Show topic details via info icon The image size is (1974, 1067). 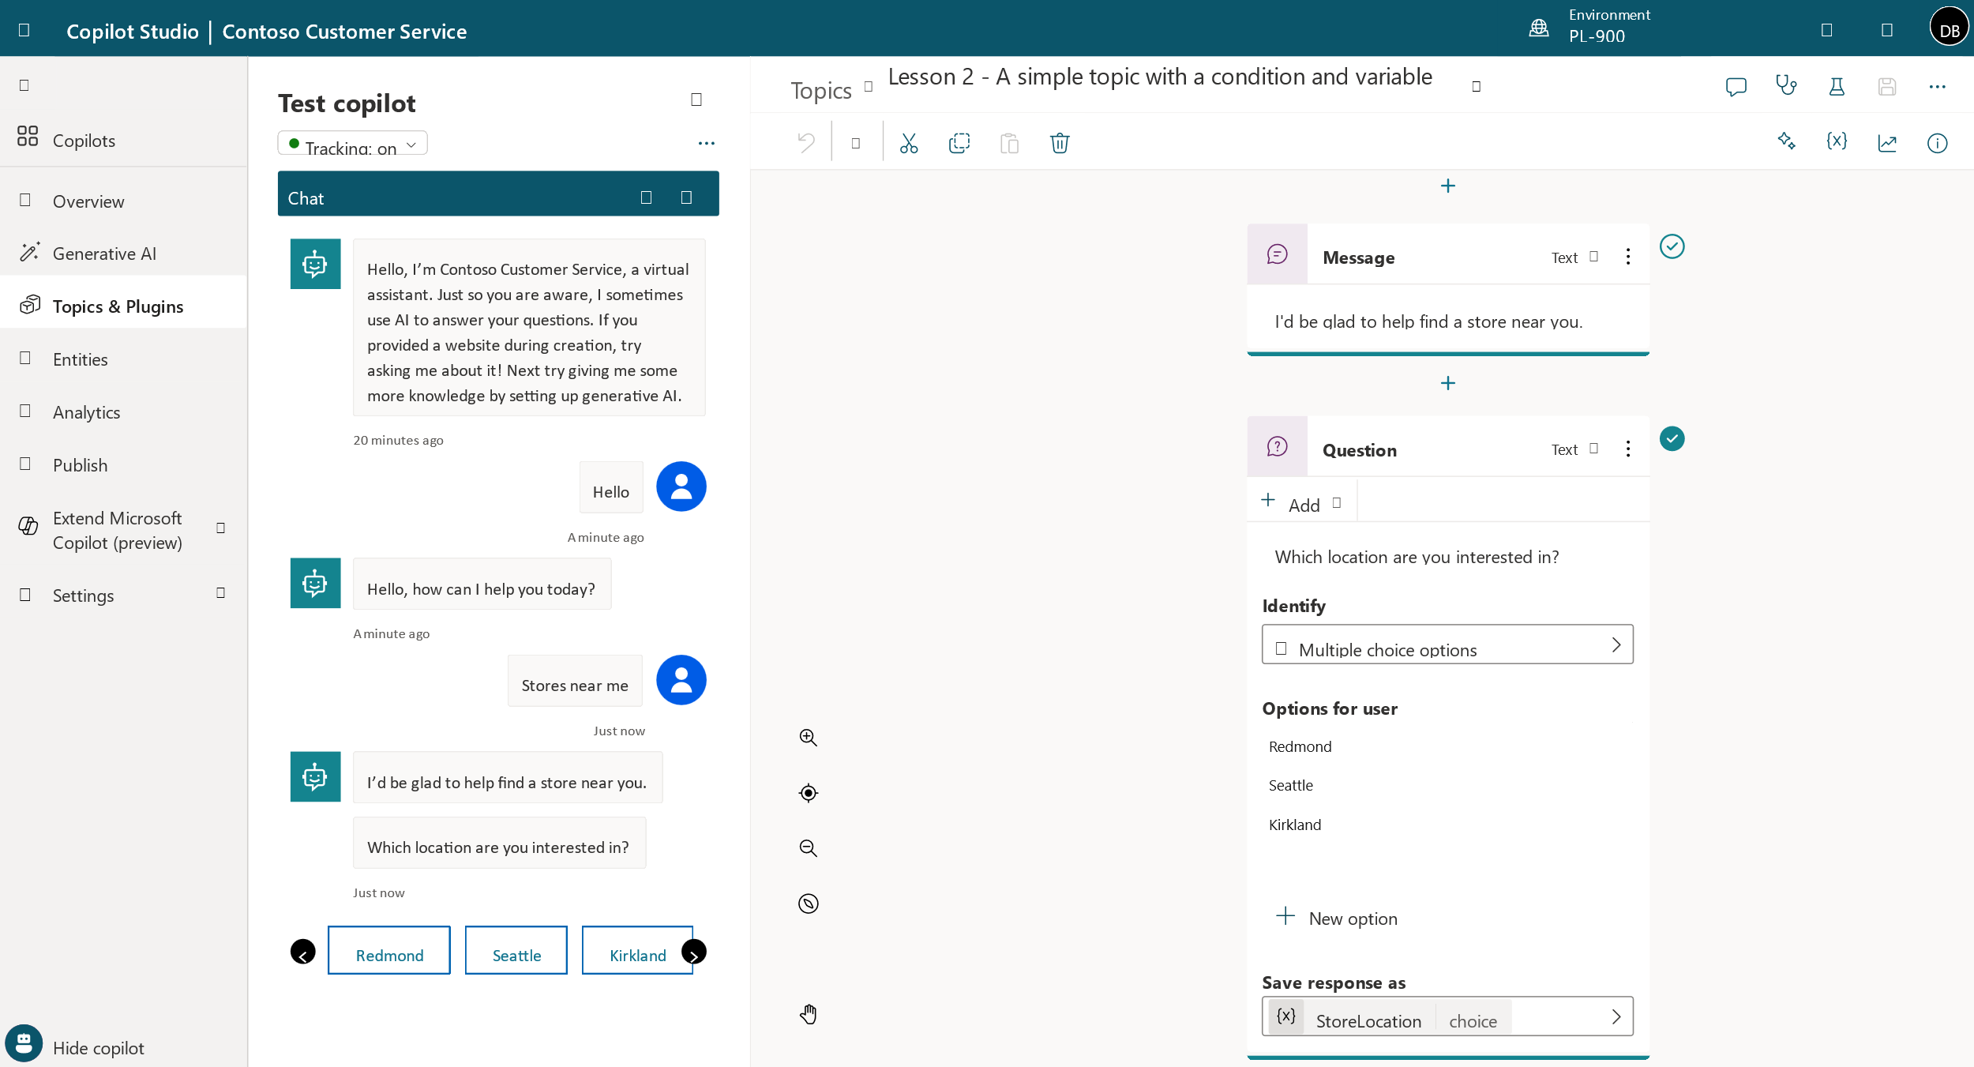click(1937, 143)
